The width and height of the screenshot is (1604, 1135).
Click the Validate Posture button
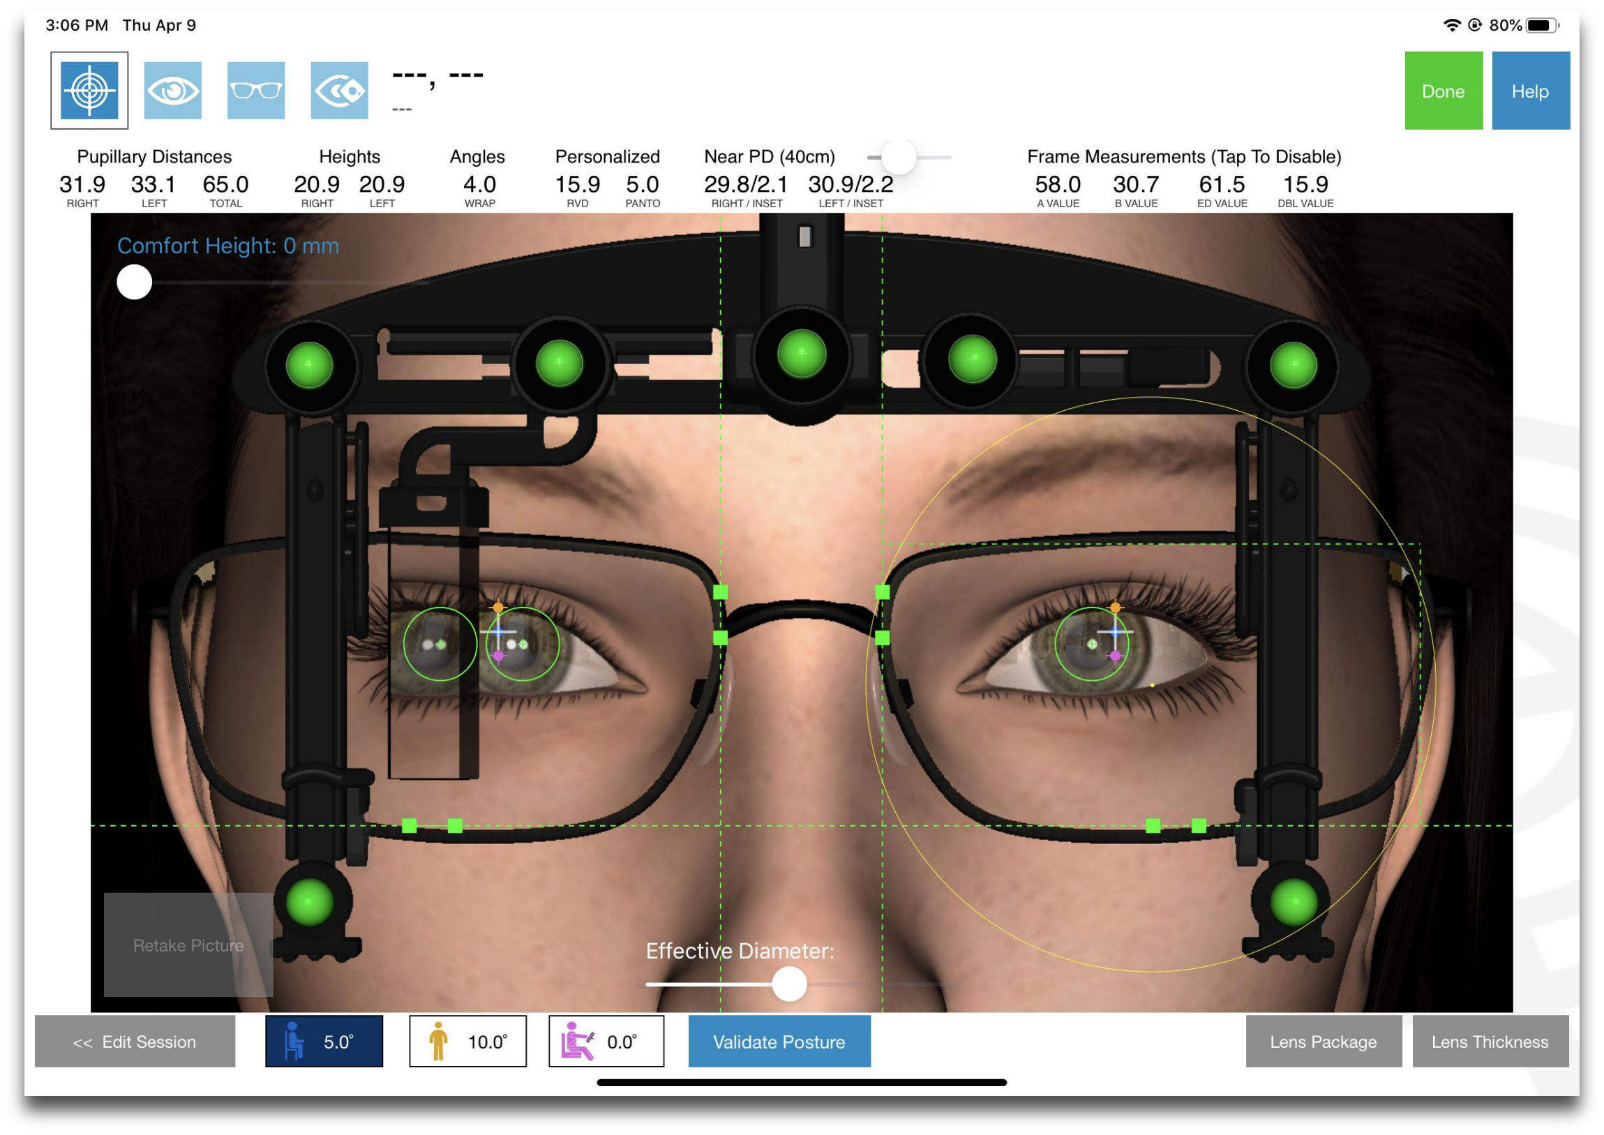[x=779, y=1042]
